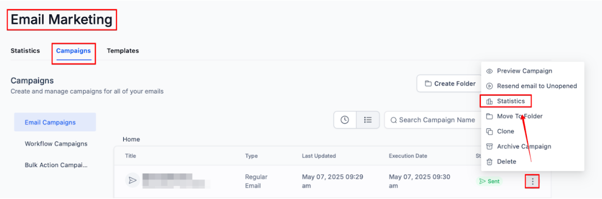Select Move To Folder option
The width and height of the screenshot is (602, 199).
[x=519, y=116]
